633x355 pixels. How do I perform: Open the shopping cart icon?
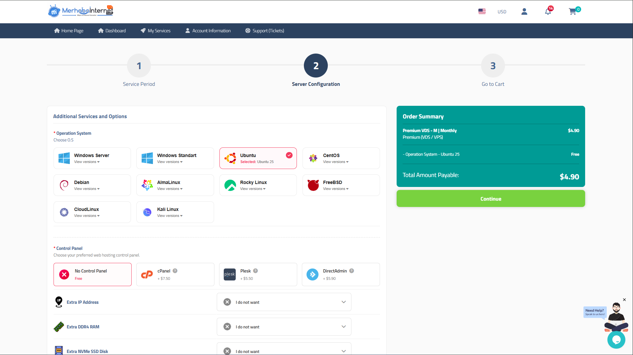[572, 12]
